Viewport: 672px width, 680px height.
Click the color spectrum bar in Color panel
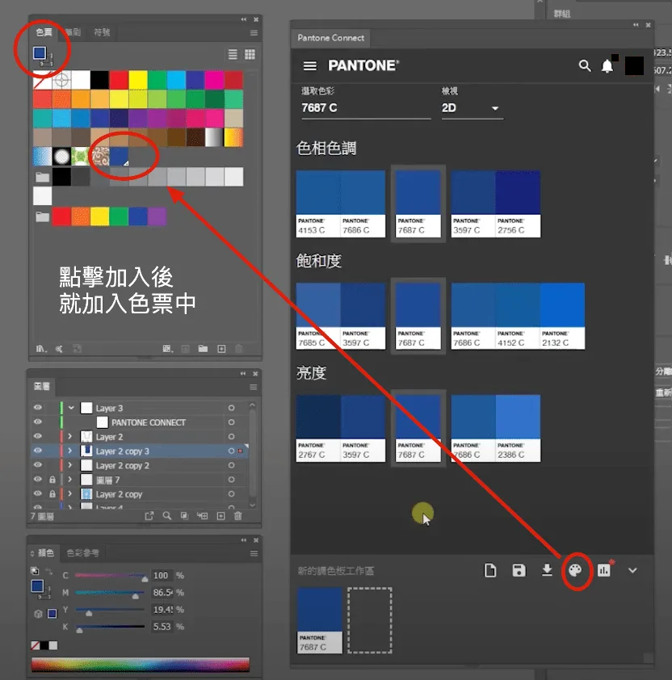(x=140, y=664)
